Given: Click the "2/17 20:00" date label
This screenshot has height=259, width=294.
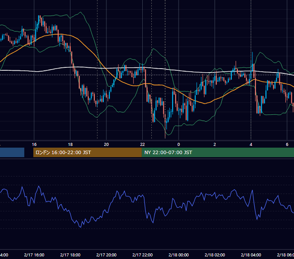Looking at the screenshot, I should tap(106, 255).
